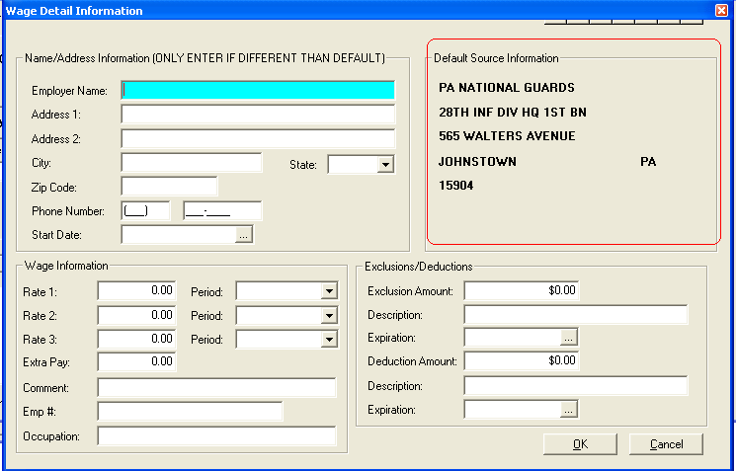The image size is (736, 471).
Task: Focus the Deduction Amount field
Action: [521, 361]
